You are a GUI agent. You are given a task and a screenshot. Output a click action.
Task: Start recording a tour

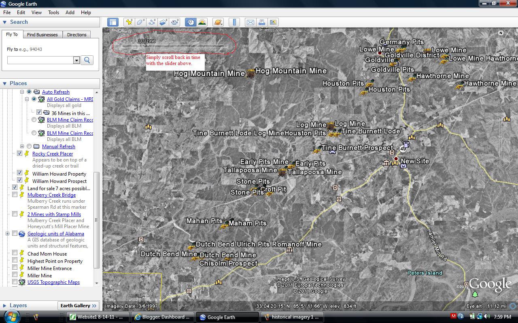pos(174,22)
